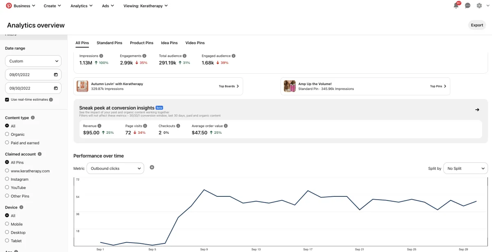Click the Beta badge next to conversion insights
The image size is (492, 252).
tap(159, 108)
